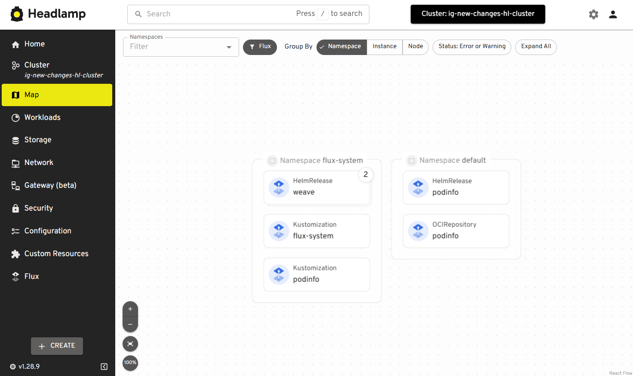Open the user account icon

pos(613,14)
